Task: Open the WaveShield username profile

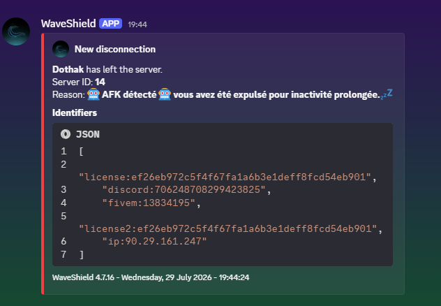Action: 68,24
